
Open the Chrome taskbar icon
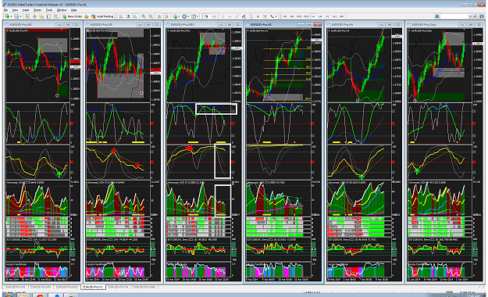point(40,295)
